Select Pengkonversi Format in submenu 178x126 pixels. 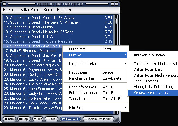coord(153,92)
